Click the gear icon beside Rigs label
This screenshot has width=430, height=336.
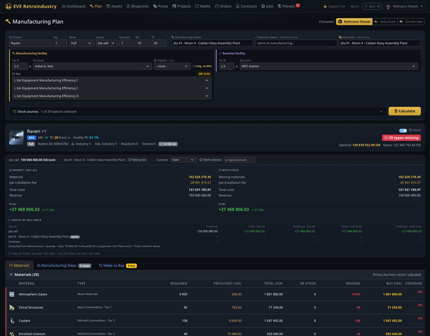[14, 74]
